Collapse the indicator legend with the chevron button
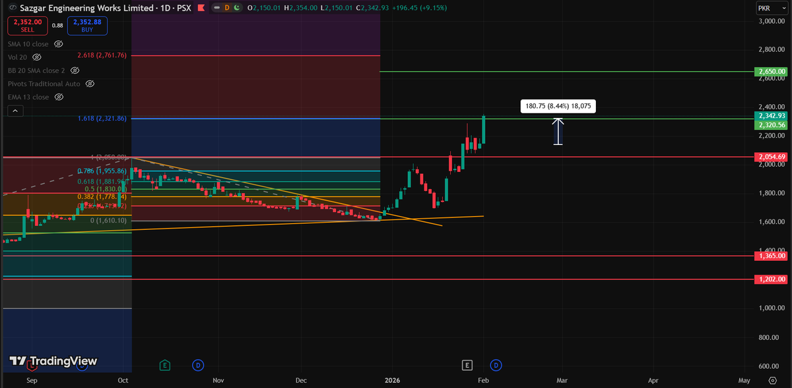The height and width of the screenshot is (388, 792). (x=15, y=111)
